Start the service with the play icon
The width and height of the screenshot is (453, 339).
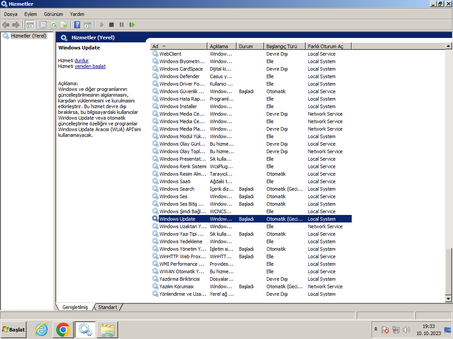(x=102, y=25)
